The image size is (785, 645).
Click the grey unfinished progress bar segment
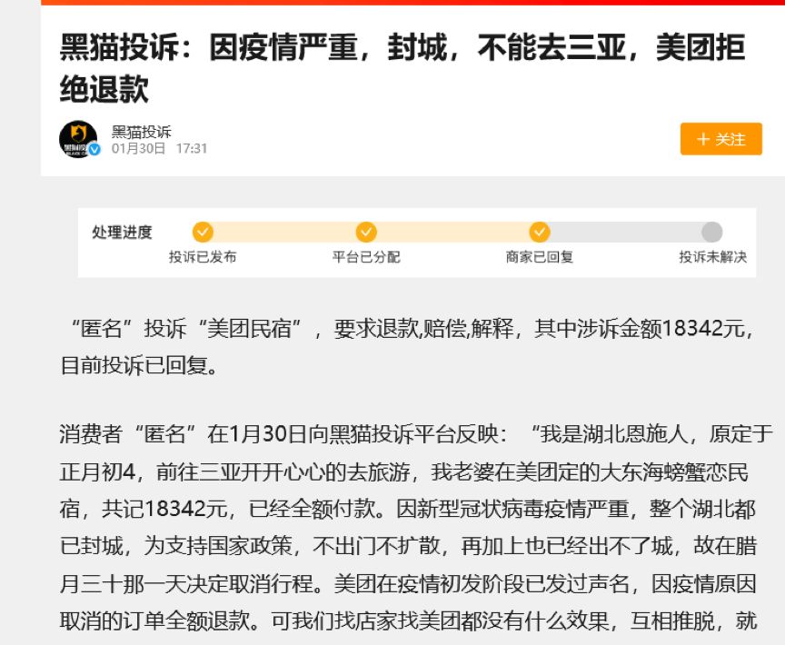(626, 233)
